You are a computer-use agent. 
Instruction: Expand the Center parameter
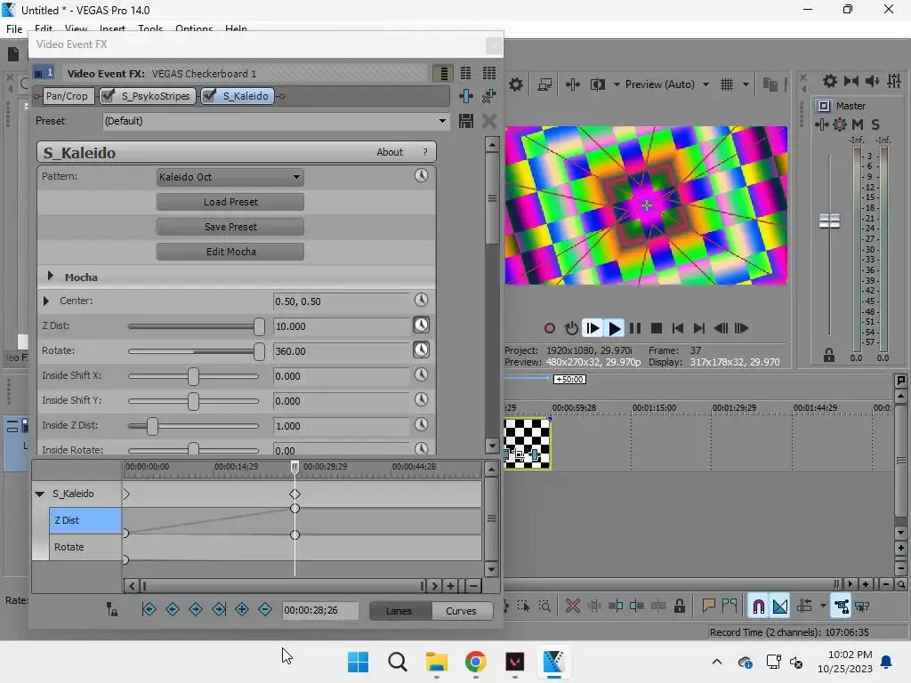46,301
